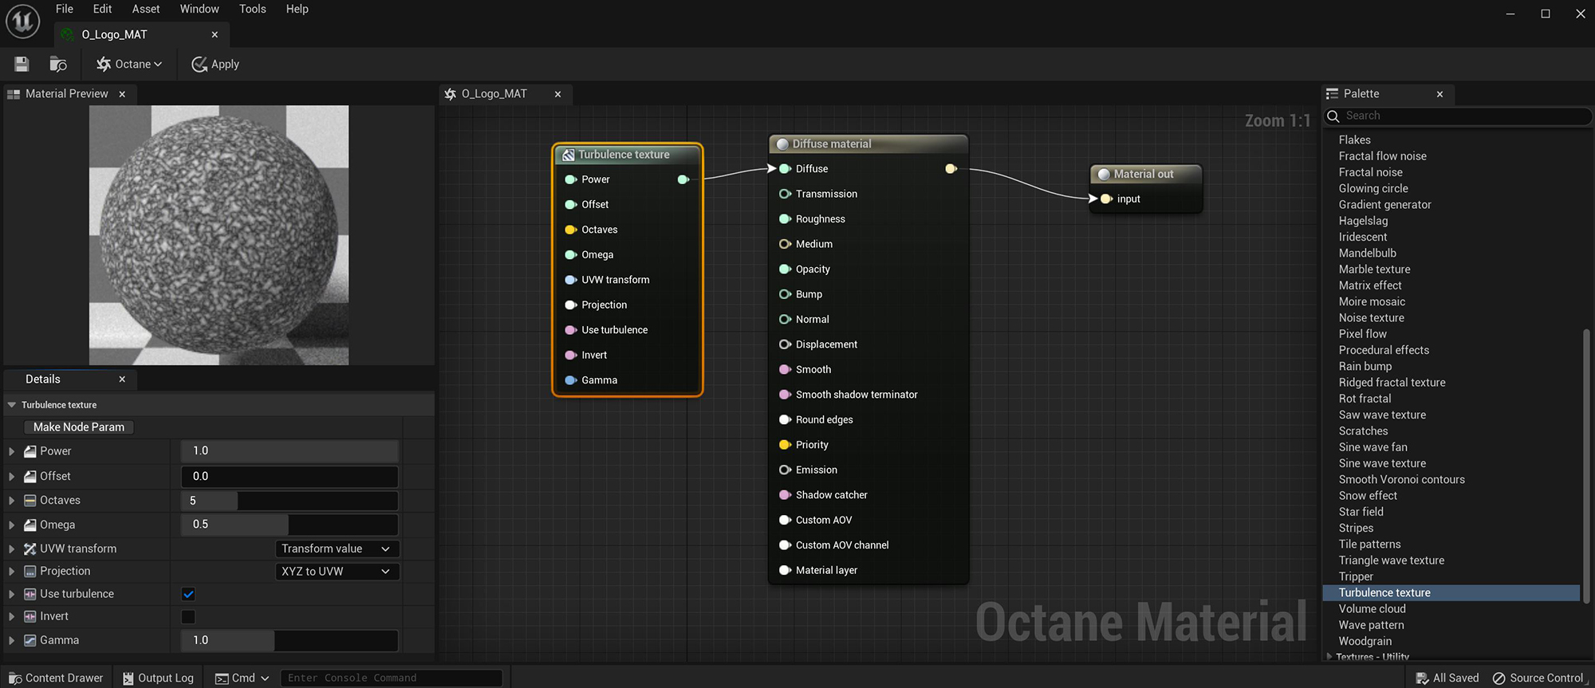Close the Details panel tab
The image size is (1595, 688).
click(x=122, y=379)
